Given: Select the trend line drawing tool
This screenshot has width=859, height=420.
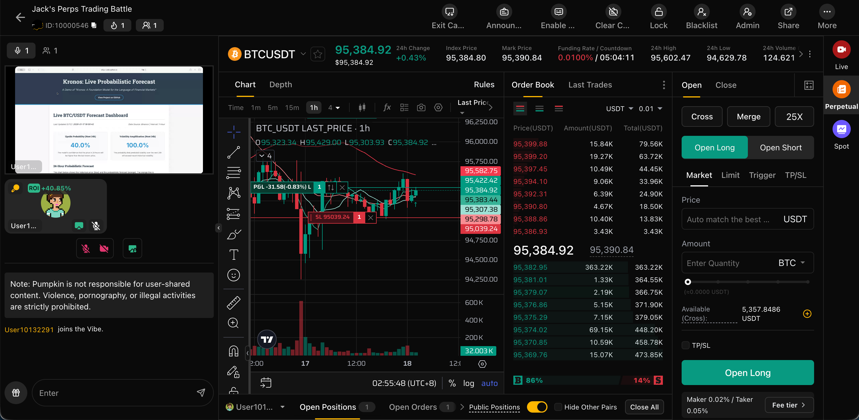Looking at the screenshot, I should [x=233, y=152].
